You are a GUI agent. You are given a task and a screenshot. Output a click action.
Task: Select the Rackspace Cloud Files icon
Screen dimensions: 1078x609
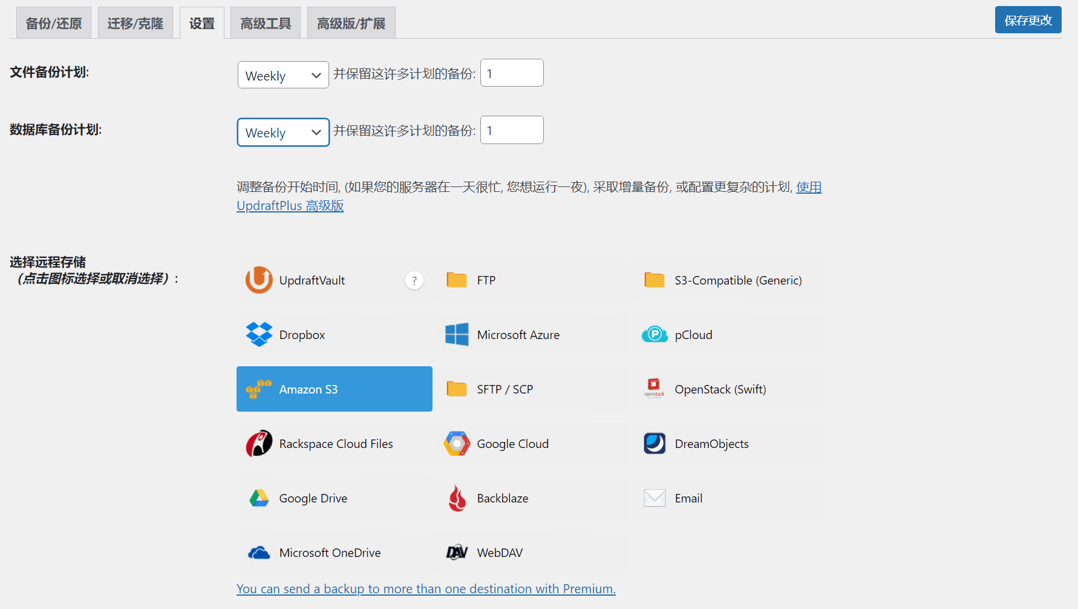click(x=319, y=443)
